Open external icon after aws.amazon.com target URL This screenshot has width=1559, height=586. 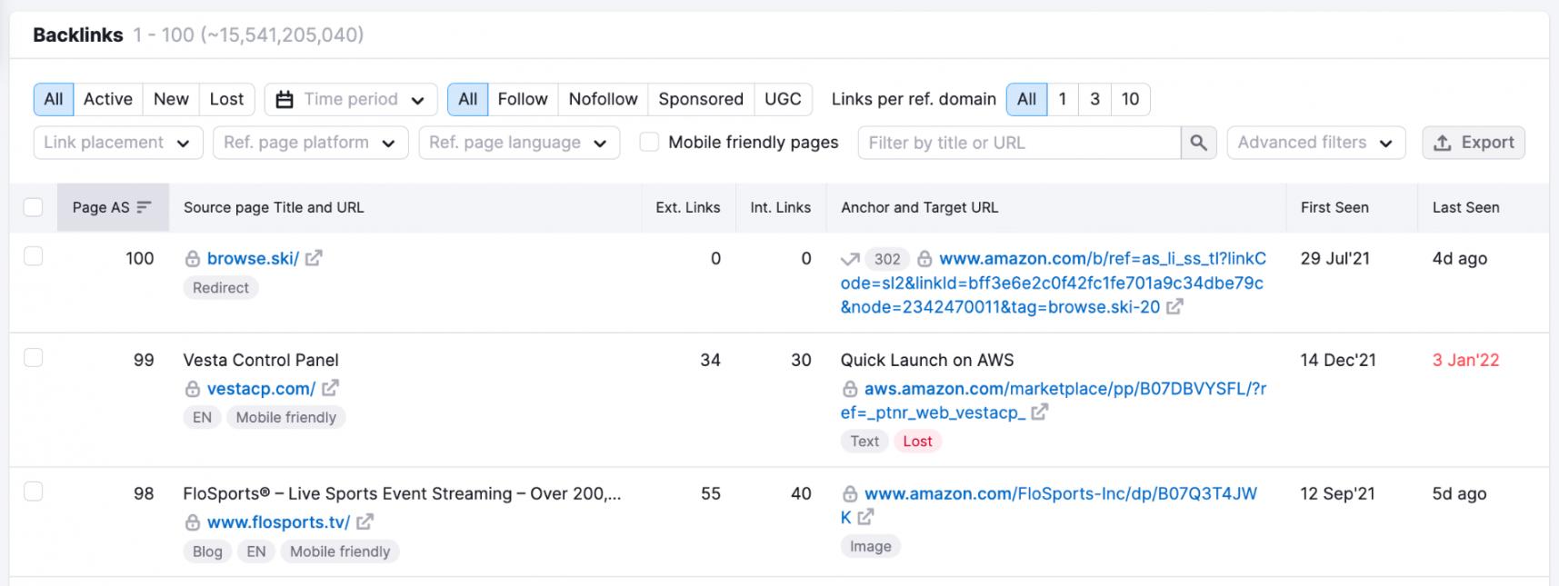(x=1039, y=412)
